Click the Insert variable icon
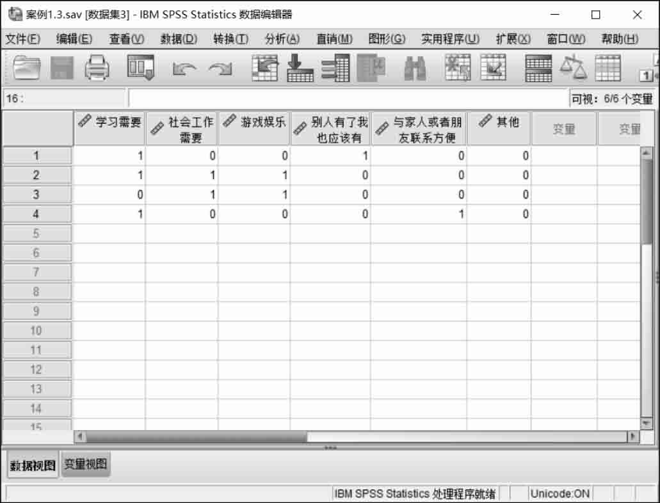Viewport: 660px width, 503px height. click(494, 68)
